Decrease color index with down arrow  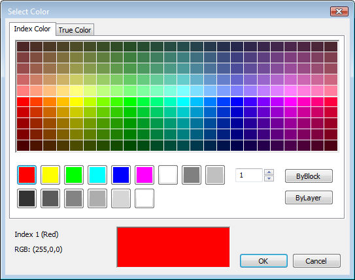269,179
